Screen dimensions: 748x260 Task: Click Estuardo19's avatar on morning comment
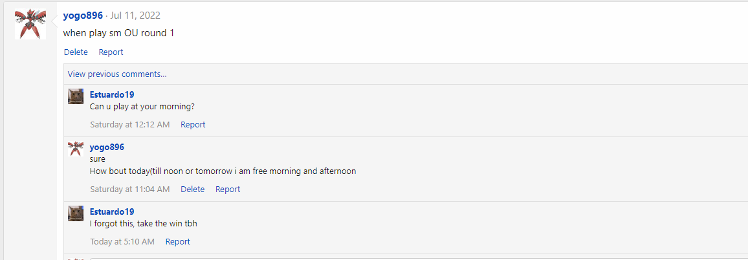[x=76, y=96]
